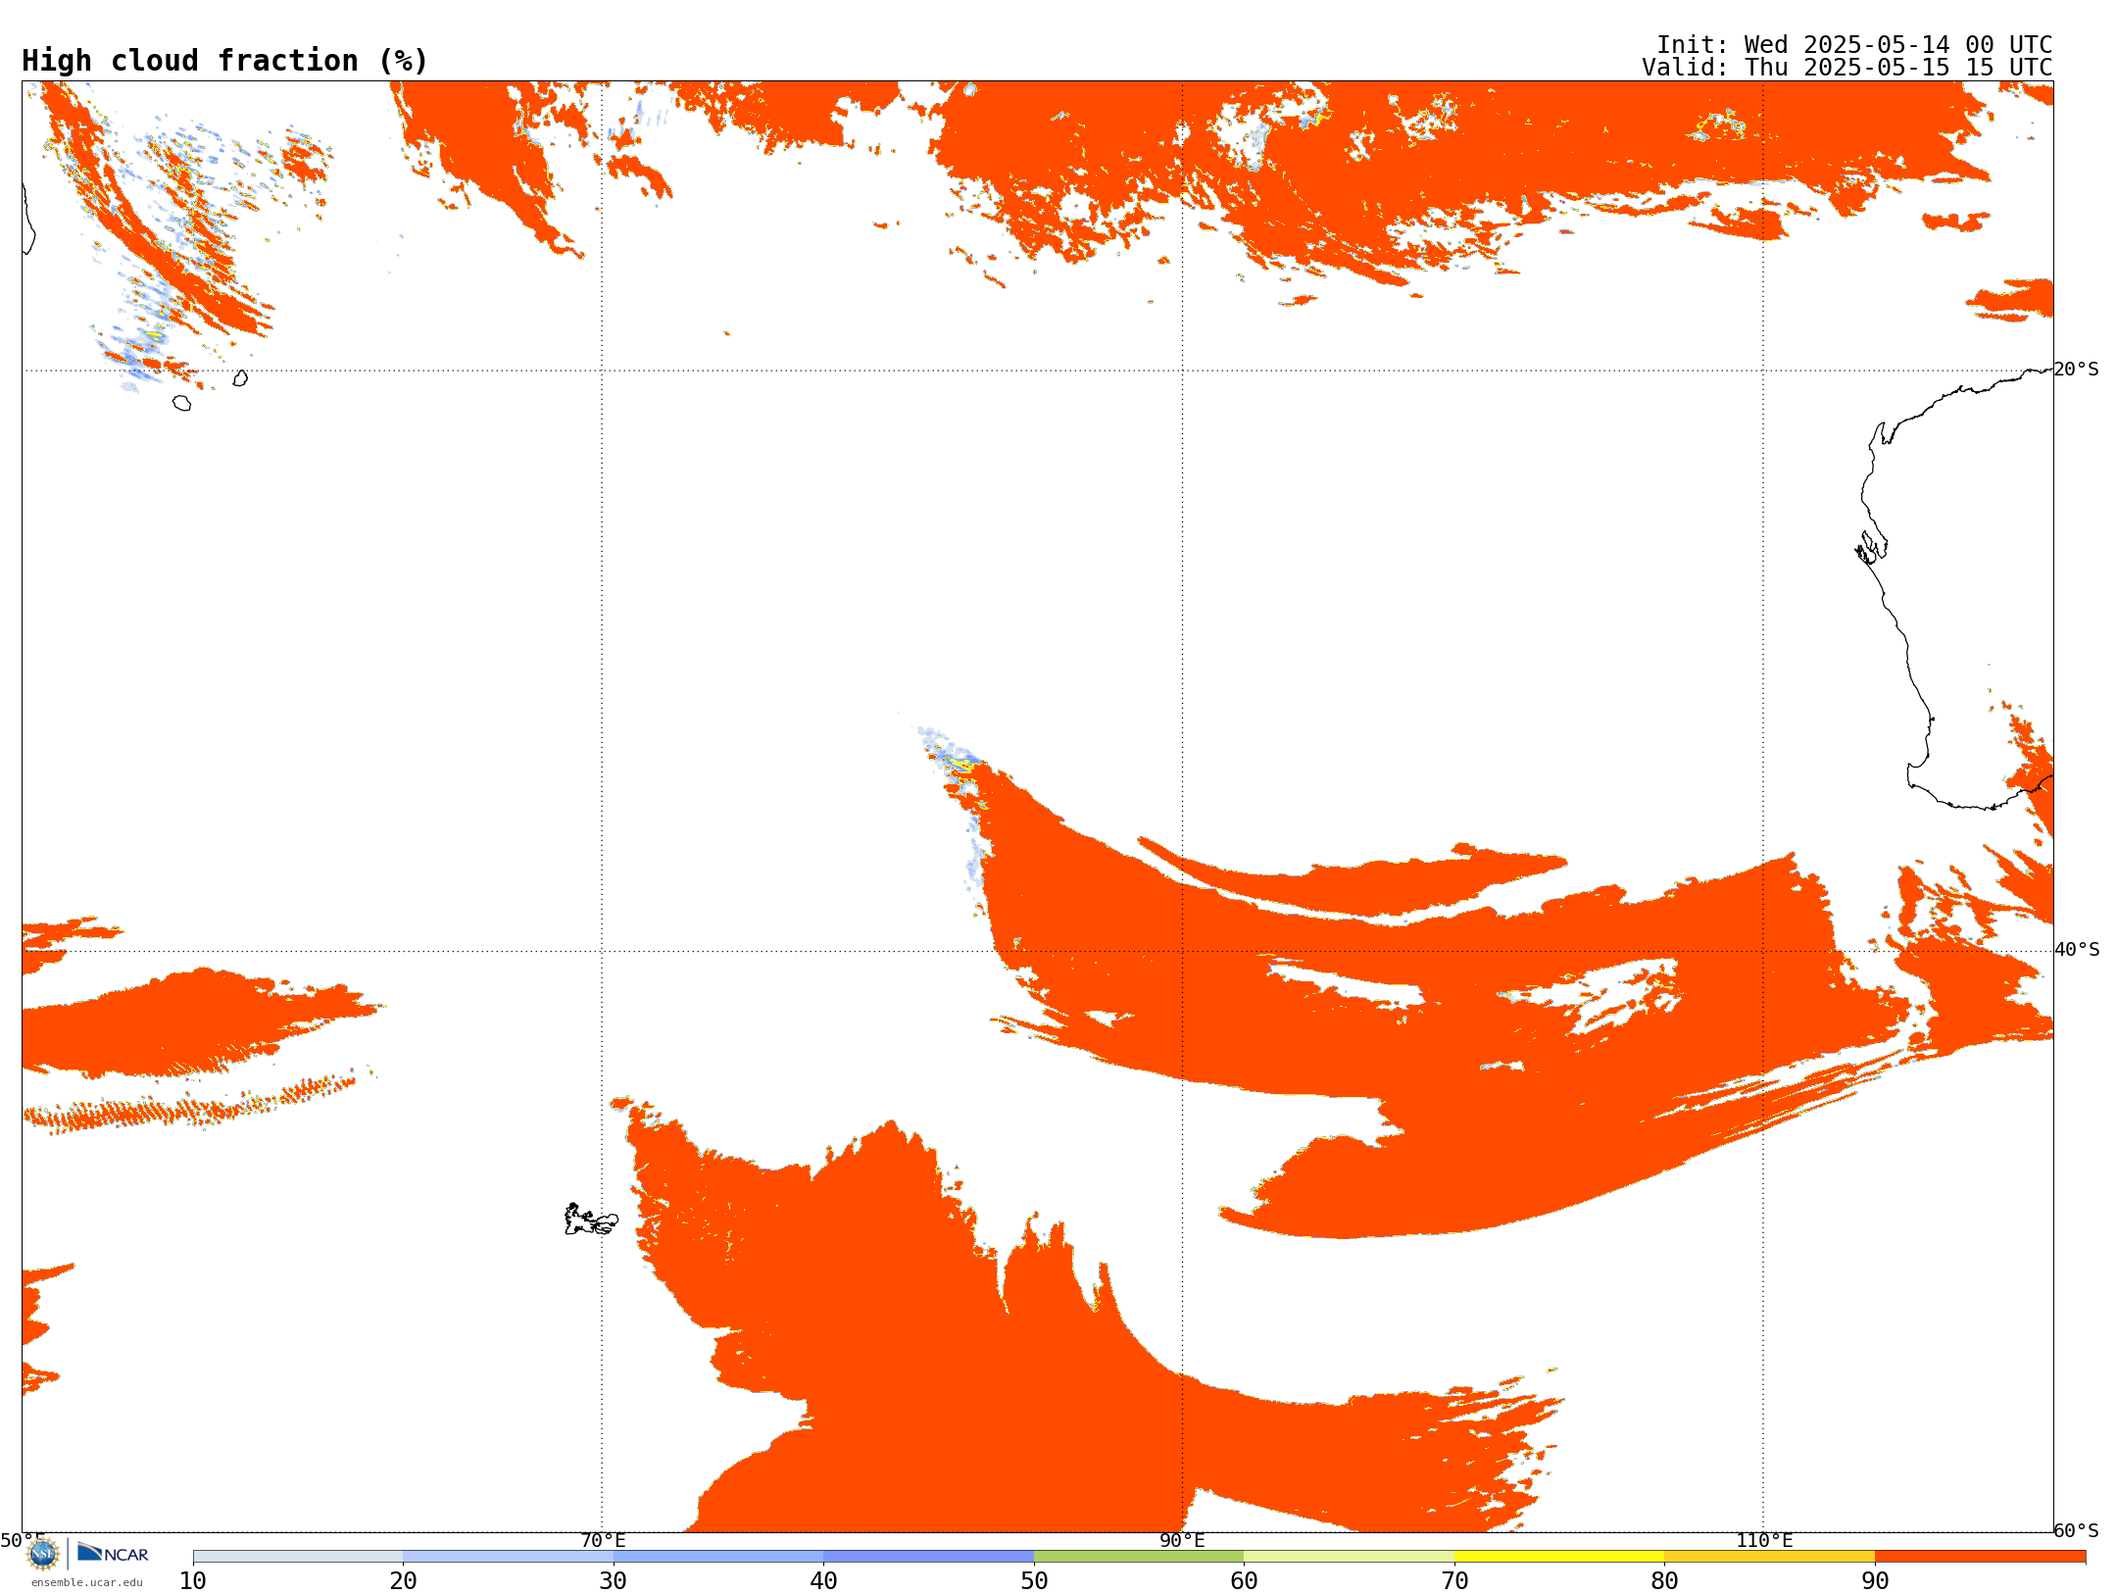Pick the pale gray 10-20 colorbar segment
The width and height of the screenshot is (2117, 1594).
(x=298, y=1557)
